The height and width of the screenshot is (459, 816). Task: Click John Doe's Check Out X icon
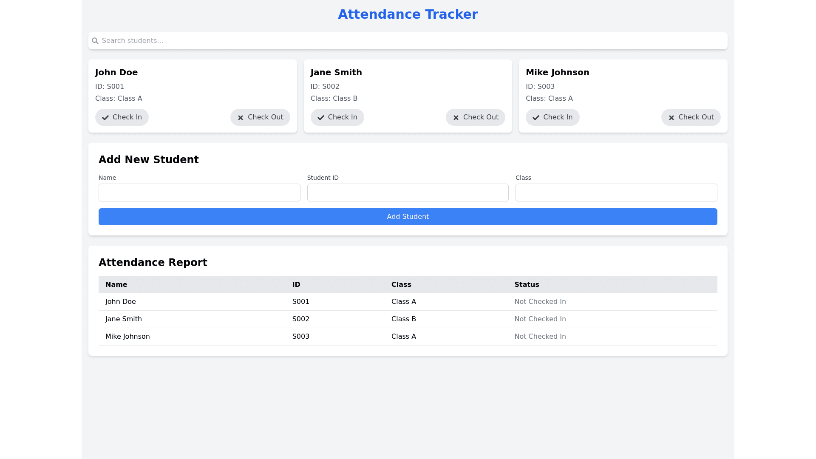(241, 118)
